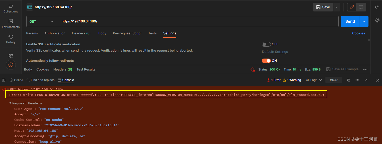Open the Send options dropdown arrow
382x144 pixels.
tap(364, 21)
